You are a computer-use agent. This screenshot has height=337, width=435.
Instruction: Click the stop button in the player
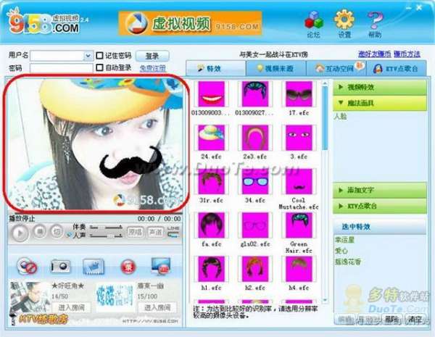(x=40, y=231)
